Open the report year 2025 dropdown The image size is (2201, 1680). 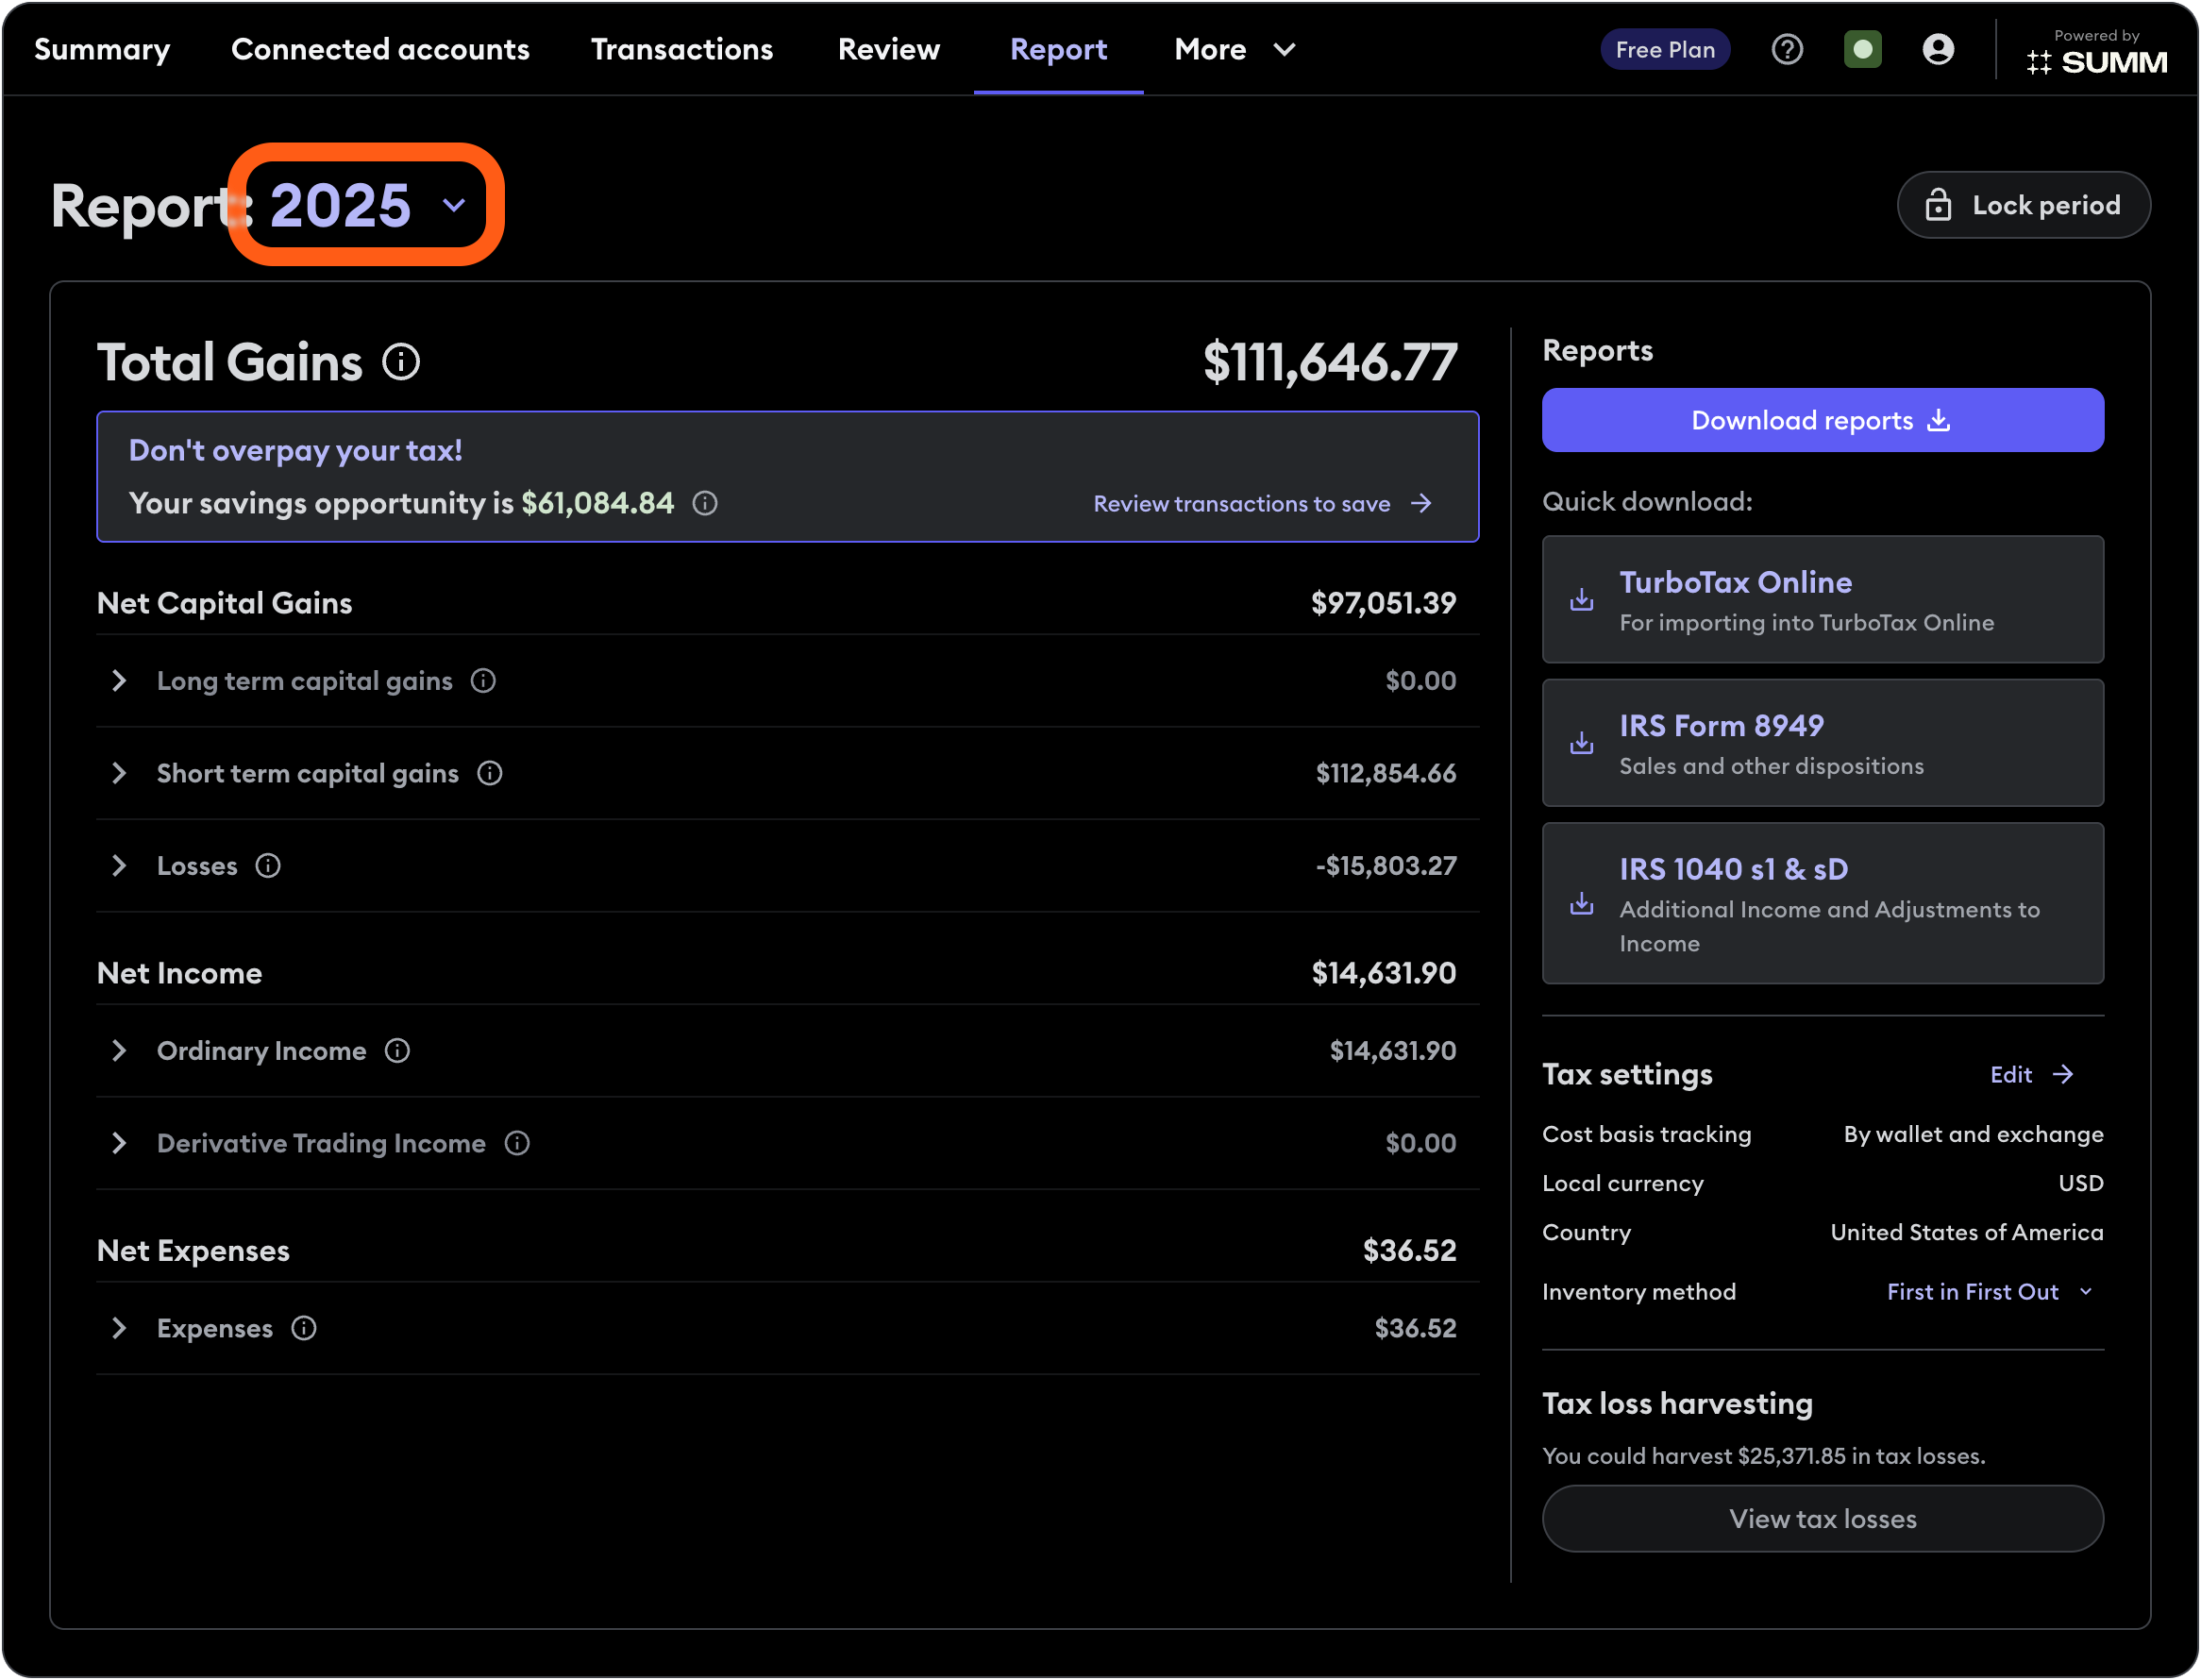(368, 205)
